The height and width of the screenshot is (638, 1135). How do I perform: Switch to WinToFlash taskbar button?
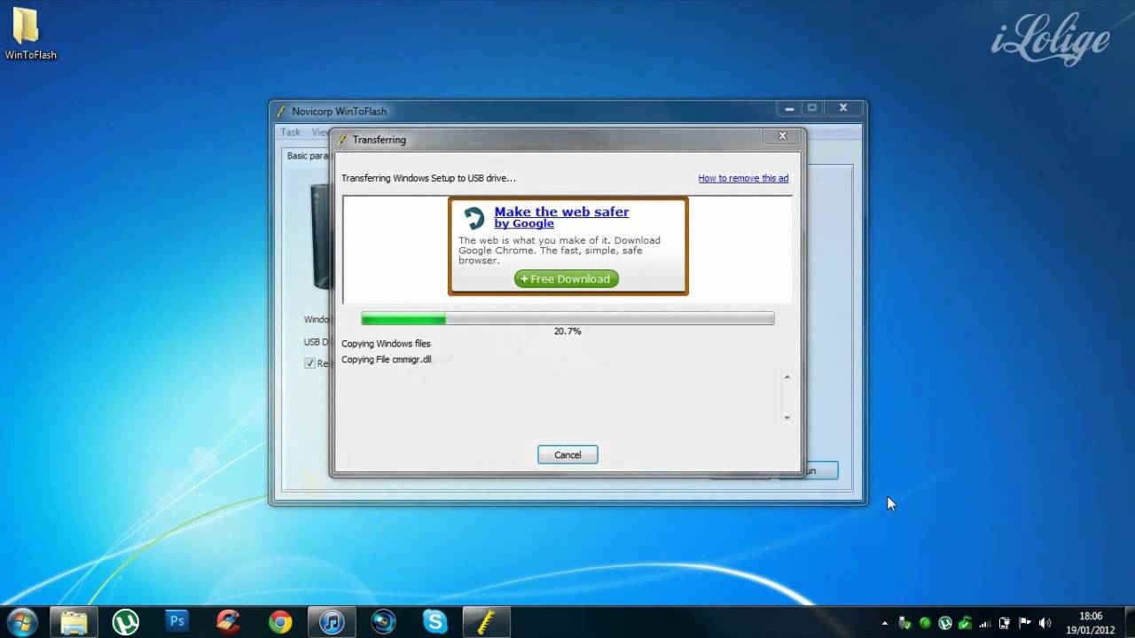click(x=486, y=622)
